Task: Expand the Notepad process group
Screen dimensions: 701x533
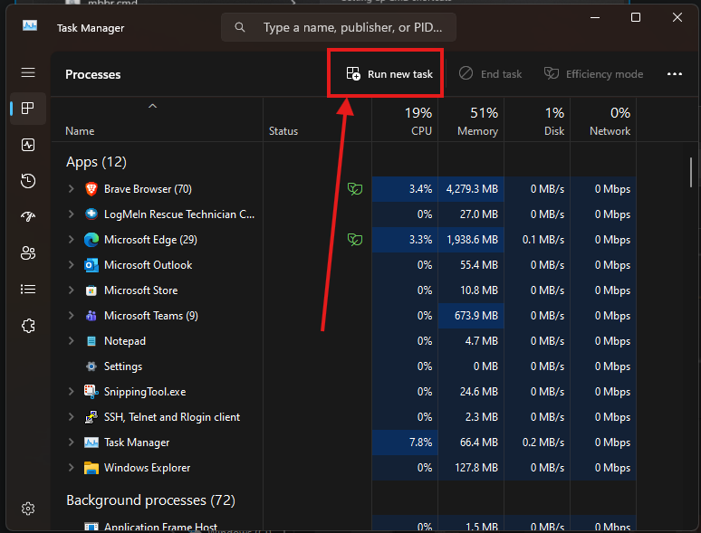Action: click(71, 341)
